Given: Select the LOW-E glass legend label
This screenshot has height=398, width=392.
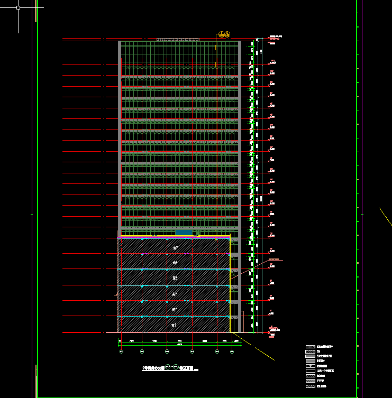Looking at the screenshot, I should 326,371.
